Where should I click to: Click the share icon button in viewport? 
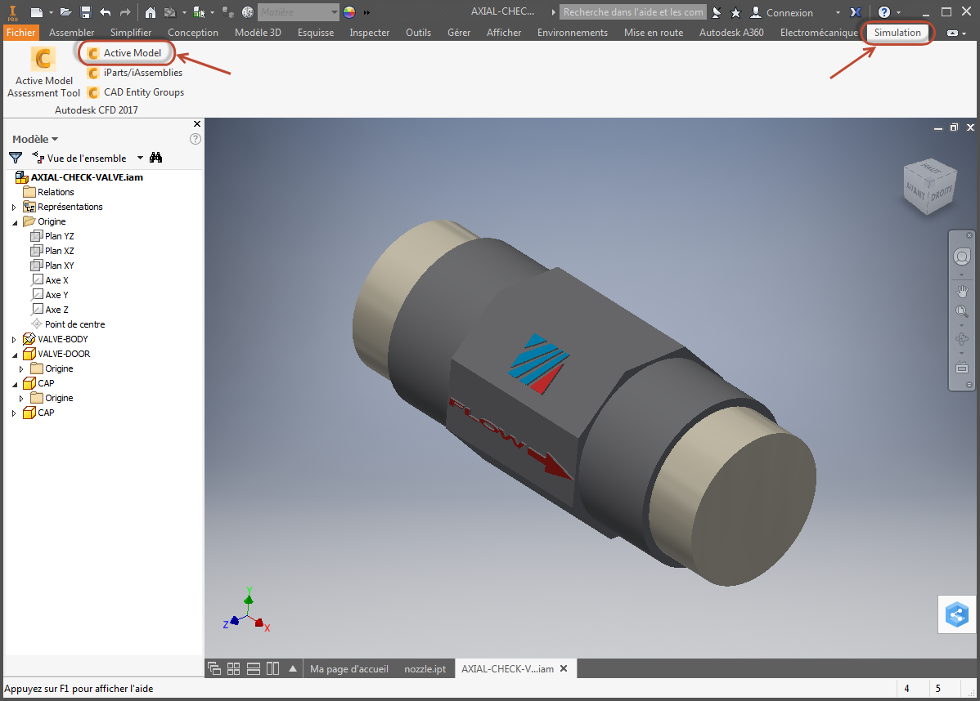pyautogui.click(x=956, y=615)
